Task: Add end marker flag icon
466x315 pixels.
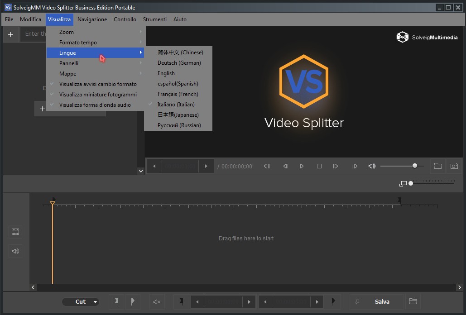Action: 133,301
